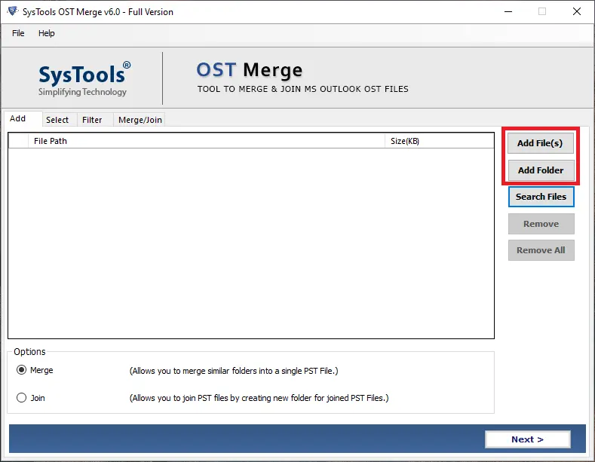Click the Add File(s) button
The height and width of the screenshot is (462, 595).
click(x=541, y=143)
